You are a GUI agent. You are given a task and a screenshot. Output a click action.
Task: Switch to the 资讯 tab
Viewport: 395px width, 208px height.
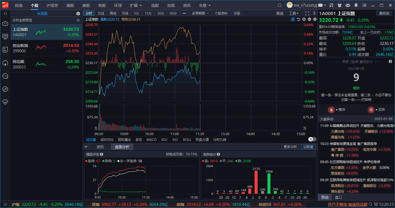[100, 147]
